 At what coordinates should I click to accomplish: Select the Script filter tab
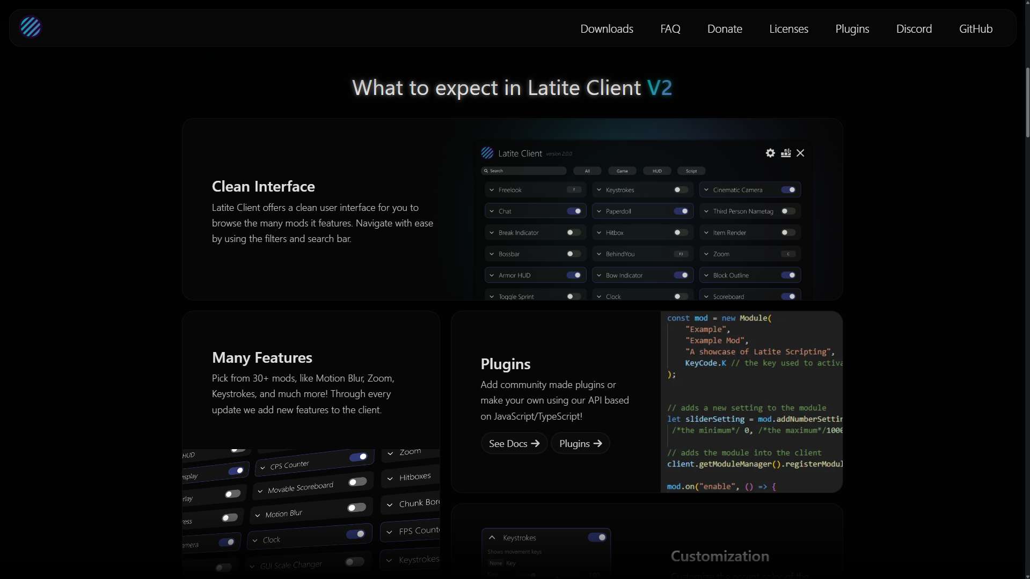click(691, 171)
